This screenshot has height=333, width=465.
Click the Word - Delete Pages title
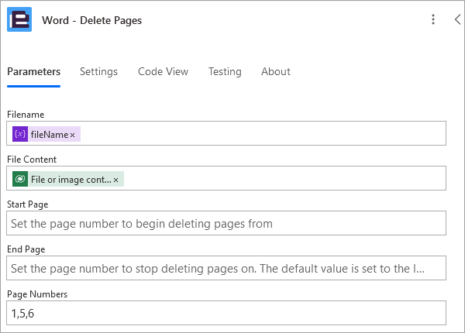click(x=92, y=20)
